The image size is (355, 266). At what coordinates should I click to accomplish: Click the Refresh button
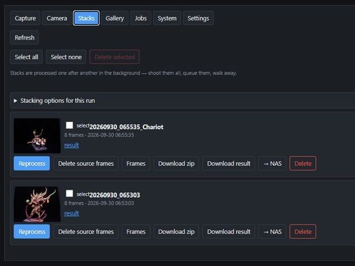click(x=25, y=38)
